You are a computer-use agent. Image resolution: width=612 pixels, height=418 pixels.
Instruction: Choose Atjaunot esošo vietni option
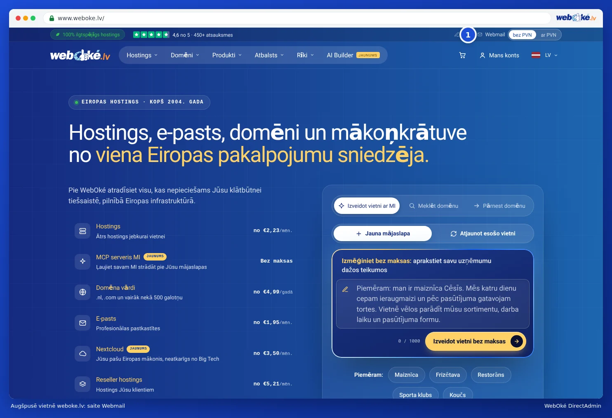[483, 233]
